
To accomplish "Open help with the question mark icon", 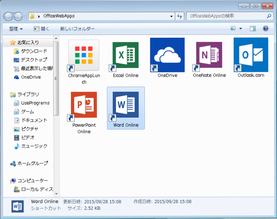I will pos(265,28).
